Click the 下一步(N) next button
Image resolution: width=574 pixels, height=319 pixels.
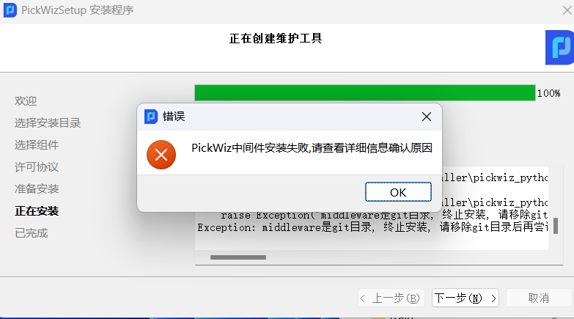466,298
